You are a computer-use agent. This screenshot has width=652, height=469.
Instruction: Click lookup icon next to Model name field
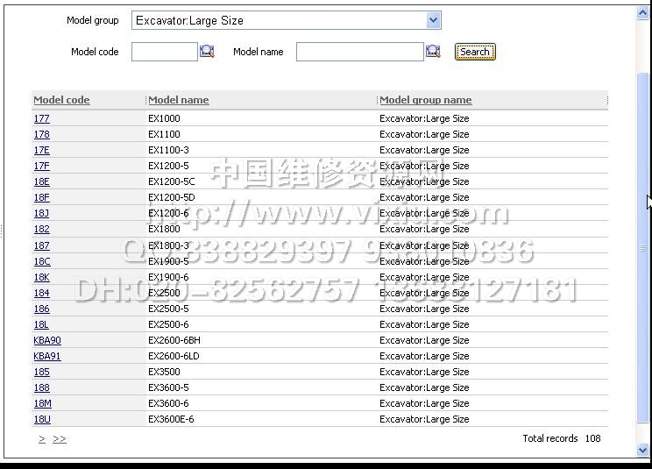click(433, 52)
